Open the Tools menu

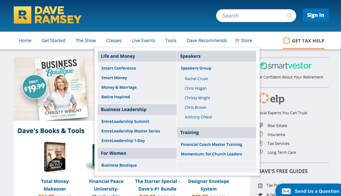point(171,41)
